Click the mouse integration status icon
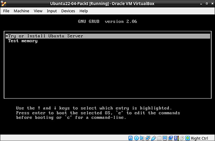The height and width of the screenshot is (141, 215). pyautogui.click(x=182, y=138)
